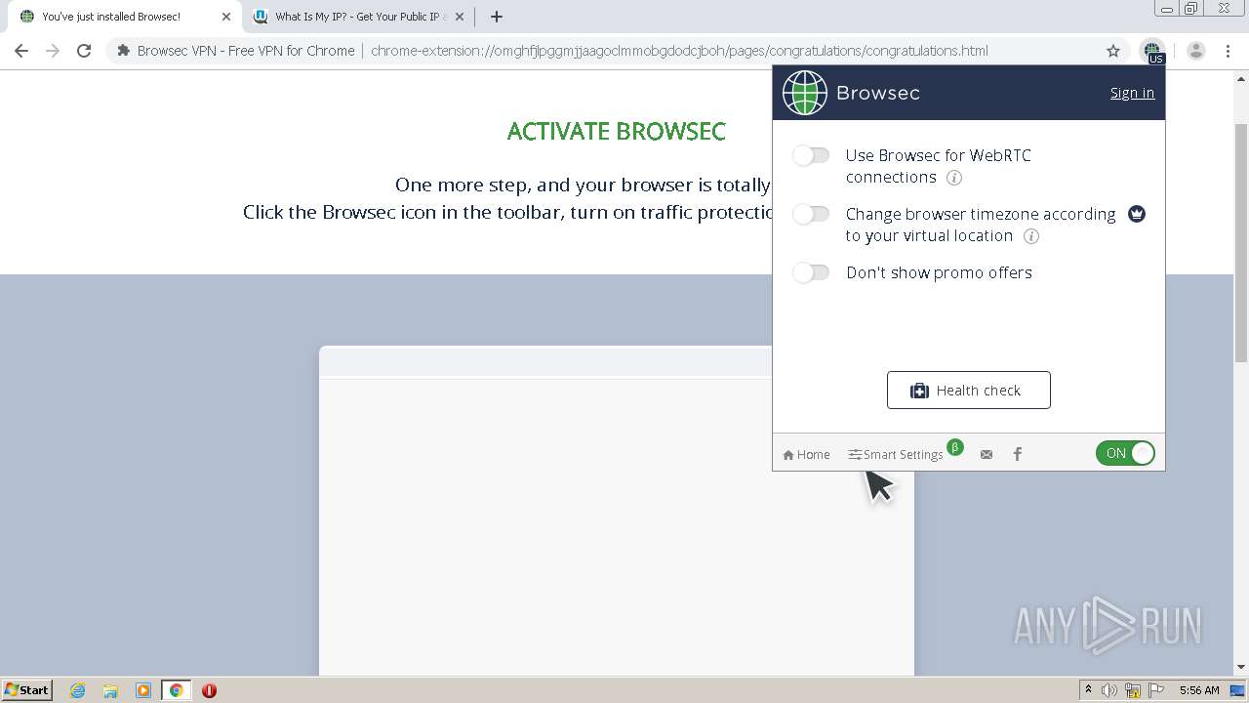Image resolution: width=1249 pixels, height=703 pixels.
Task: Open the Chrome profile avatar
Action: [x=1196, y=51]
